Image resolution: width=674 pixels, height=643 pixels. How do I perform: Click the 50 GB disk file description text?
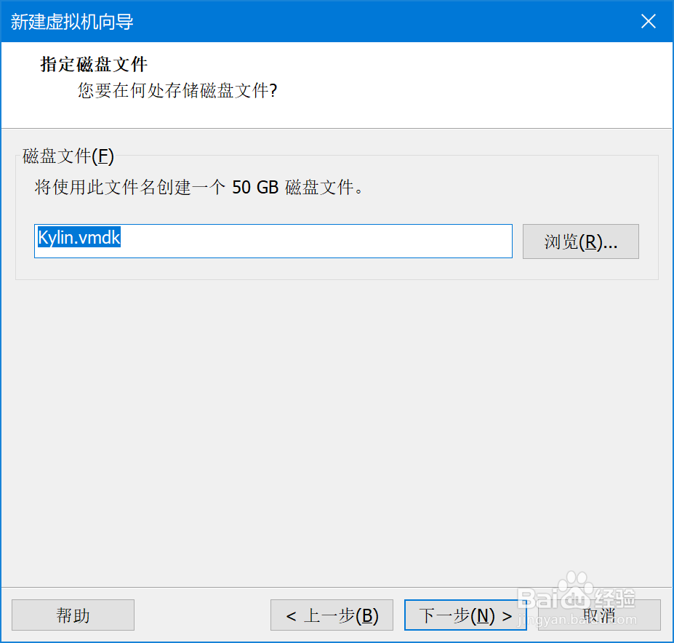click(198, 188)
